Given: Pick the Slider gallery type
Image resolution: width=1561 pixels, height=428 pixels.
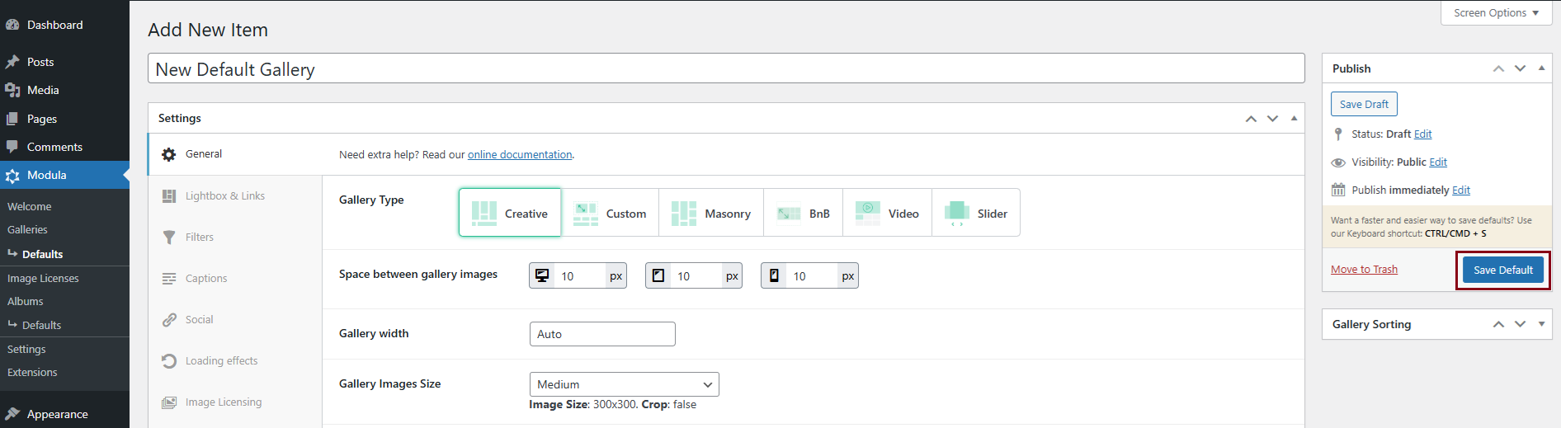Looking at the screenshot, I should click(x=976, y=213).
